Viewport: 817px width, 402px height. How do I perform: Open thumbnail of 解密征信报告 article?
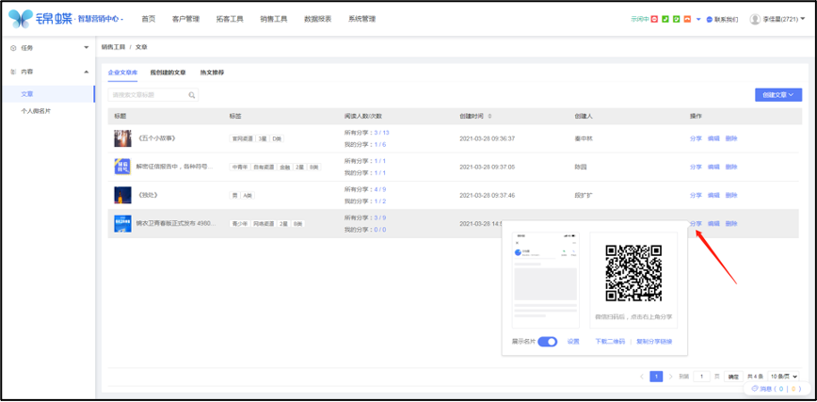[x=122, y=167]
